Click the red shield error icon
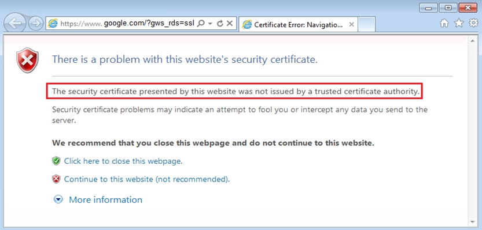This screenshot has width=482, height=230. click(x=27, y=61)
